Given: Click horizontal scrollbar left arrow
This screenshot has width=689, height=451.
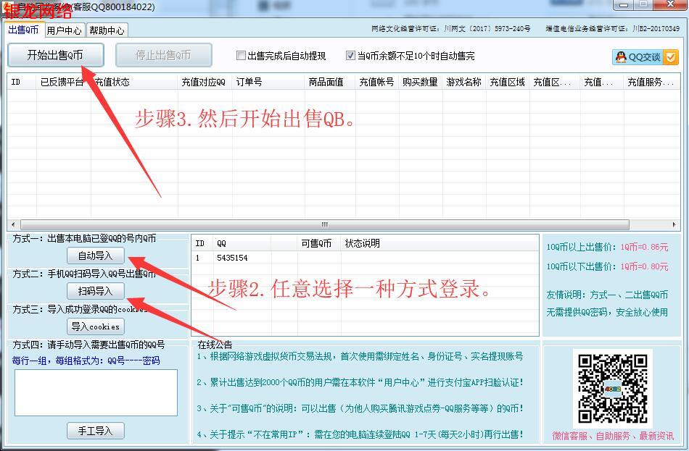Looking at the screenshot, I should [13, 224].
